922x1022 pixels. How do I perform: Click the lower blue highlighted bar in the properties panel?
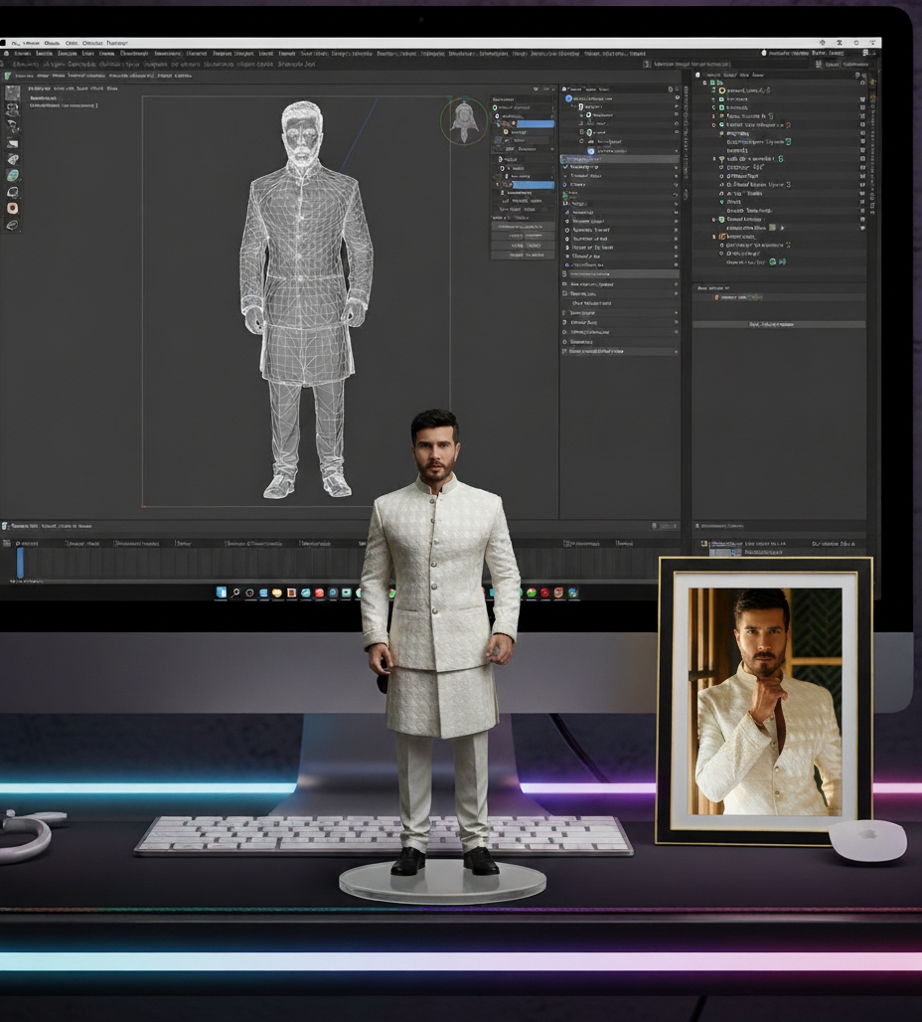coord(532,185)
